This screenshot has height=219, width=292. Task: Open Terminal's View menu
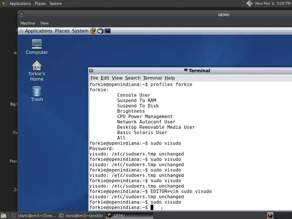click(x=117, y=78)
